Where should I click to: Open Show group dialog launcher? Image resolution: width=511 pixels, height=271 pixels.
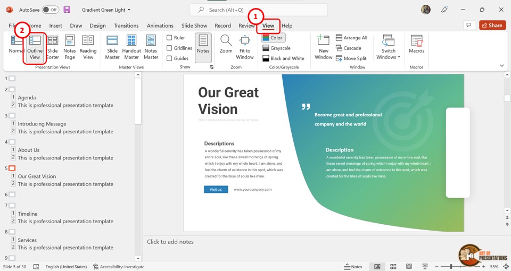(211, 67)
